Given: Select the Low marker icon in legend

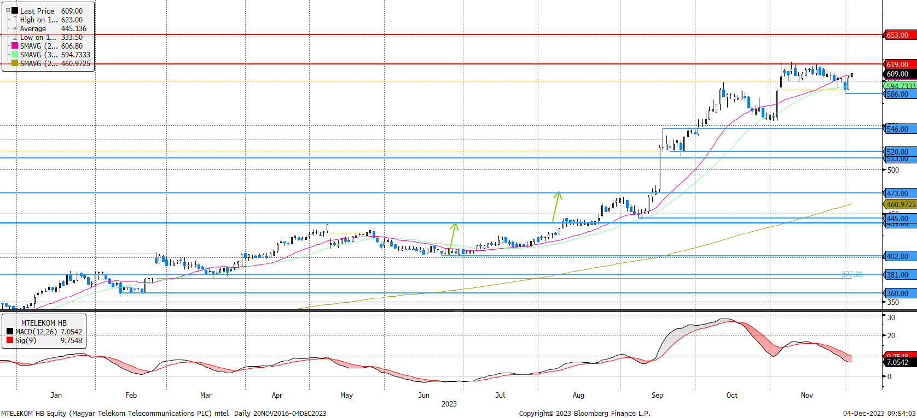Looking at the screenshot, I should coord(15,37).
